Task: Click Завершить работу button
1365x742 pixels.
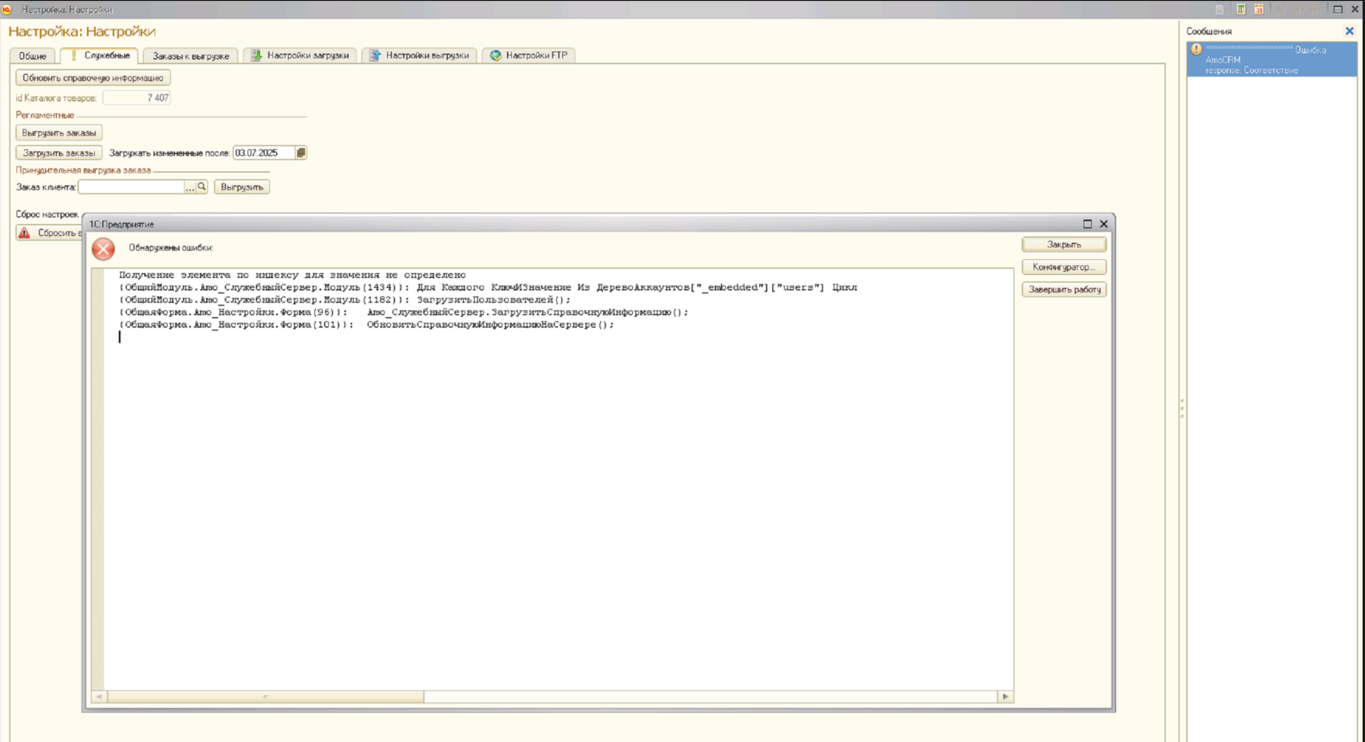Action: coord(1064,289)
